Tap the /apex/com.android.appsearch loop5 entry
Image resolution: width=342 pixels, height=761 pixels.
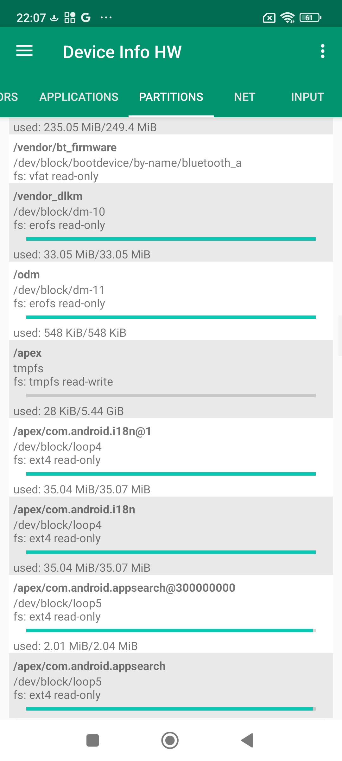(x=171, y=681)
